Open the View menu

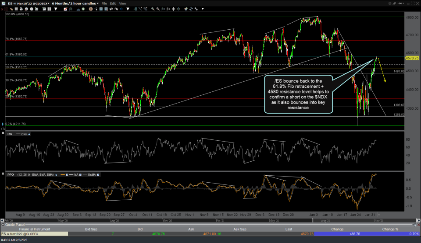tap(123, 3)
